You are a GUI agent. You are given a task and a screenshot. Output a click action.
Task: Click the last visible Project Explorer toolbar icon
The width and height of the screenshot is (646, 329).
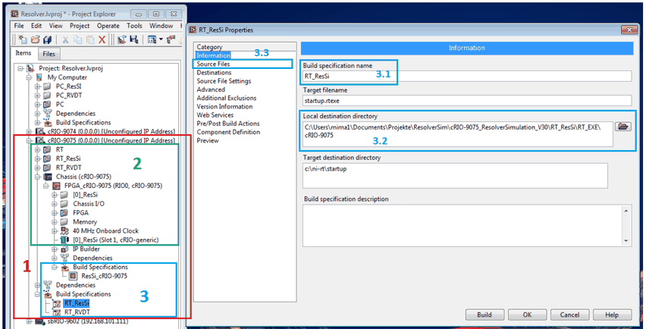[x=171, y=39]
